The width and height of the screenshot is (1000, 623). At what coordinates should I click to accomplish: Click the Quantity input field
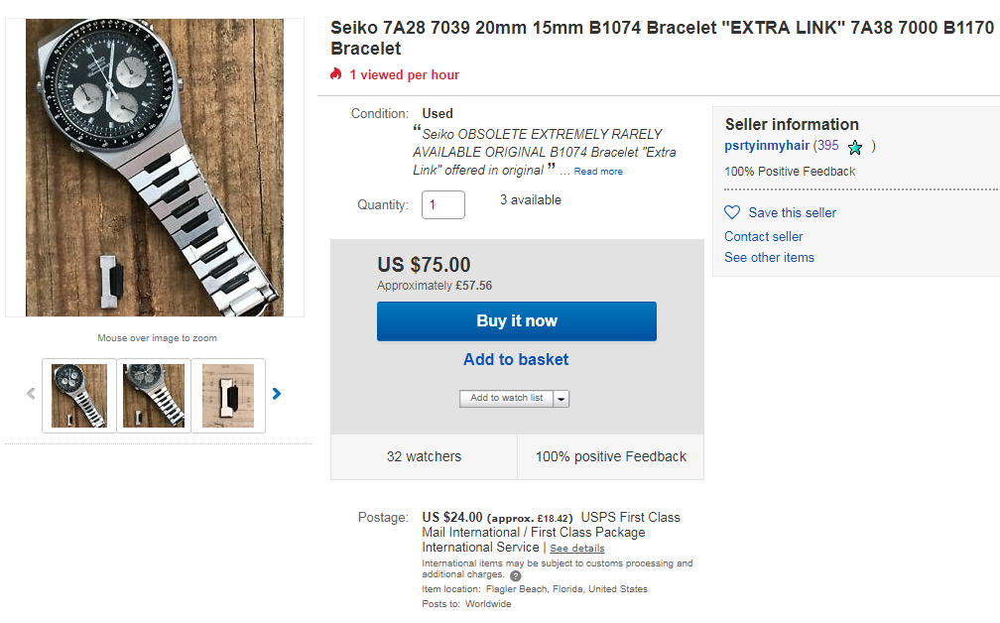(443, 204)
